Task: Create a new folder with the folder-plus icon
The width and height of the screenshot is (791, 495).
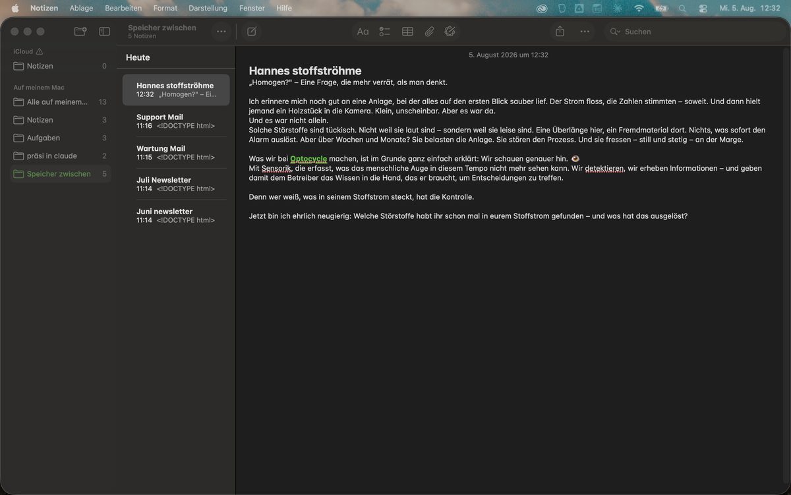Action: click(x=80, y=31)
